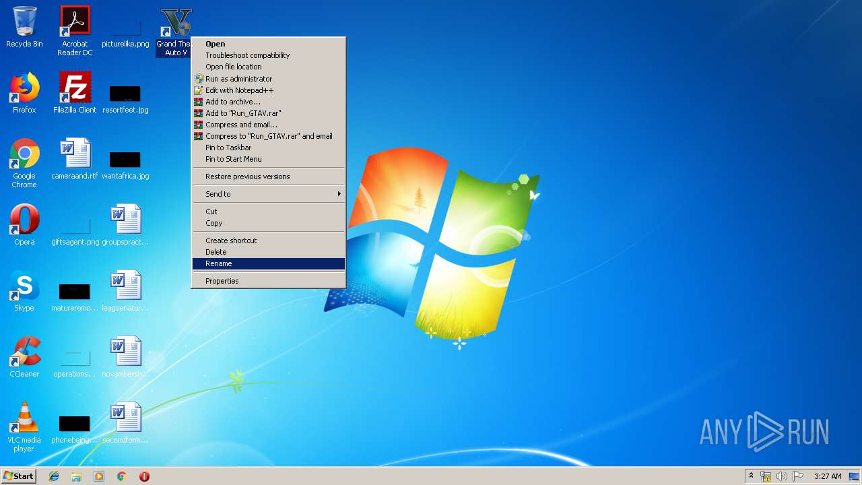Expand the Send to submenu
Image resolution: width=862 pixels, height=485 pixels.
[269, 194]
